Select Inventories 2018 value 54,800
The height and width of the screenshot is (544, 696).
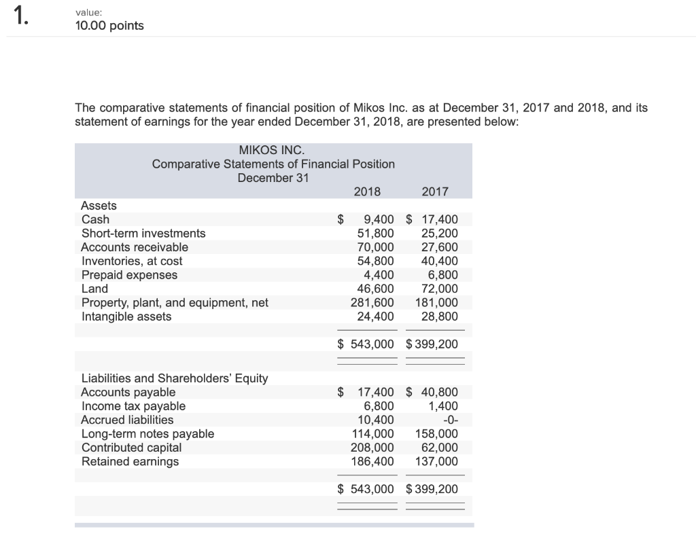(375, 261)
